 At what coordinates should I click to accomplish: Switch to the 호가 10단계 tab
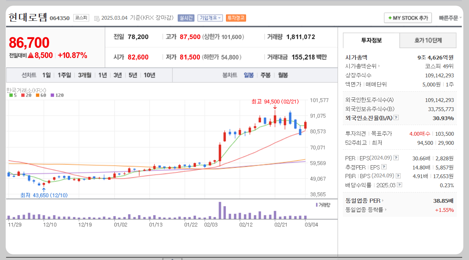click(428, 40)
